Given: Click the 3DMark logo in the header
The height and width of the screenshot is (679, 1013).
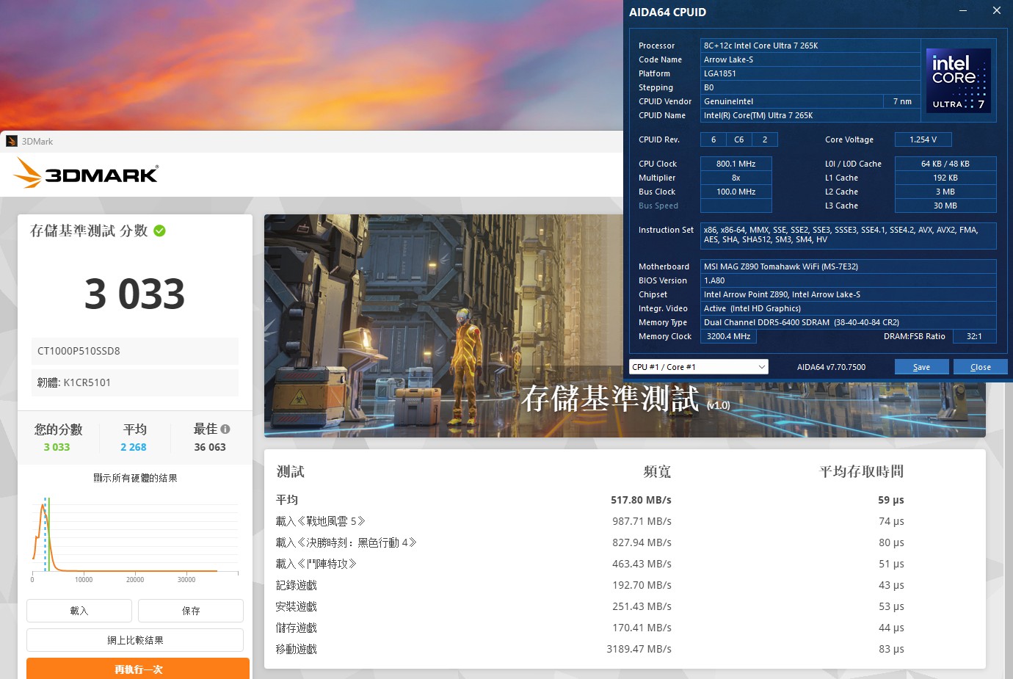Looking at the screenshot, I should pos(86,173).
